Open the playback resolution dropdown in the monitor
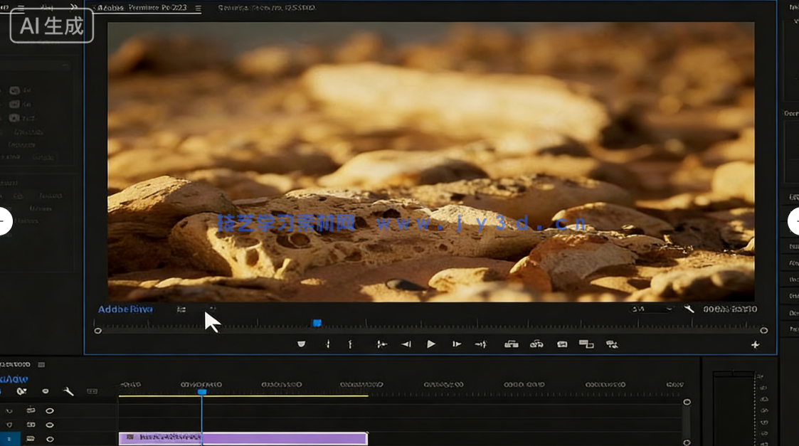Viewport: 799px width, 446px height. click(x=651, y=309)
